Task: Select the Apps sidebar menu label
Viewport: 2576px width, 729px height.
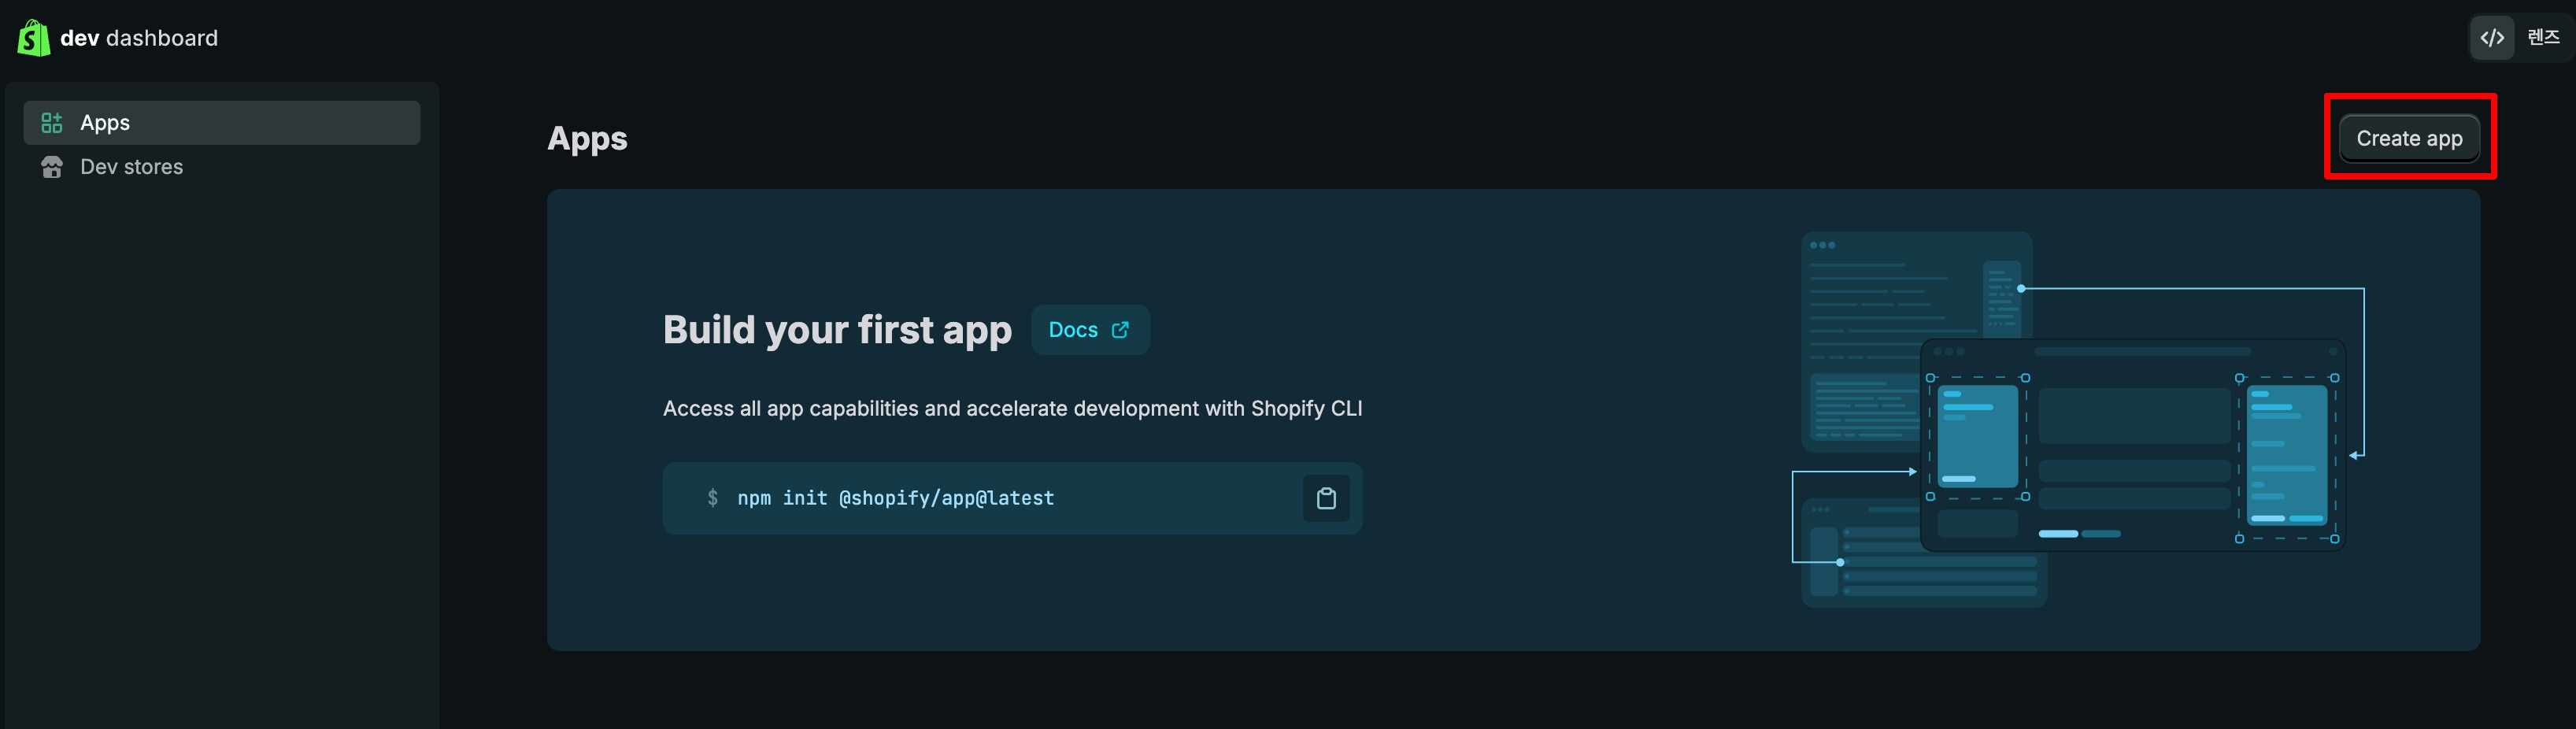Action: (x=105, y=123)
